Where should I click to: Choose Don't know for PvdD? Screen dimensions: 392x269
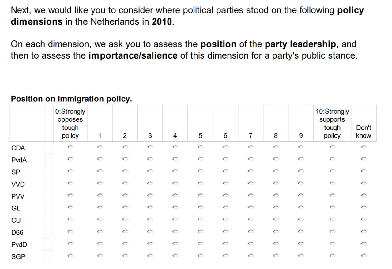click(x=364, y=244)
